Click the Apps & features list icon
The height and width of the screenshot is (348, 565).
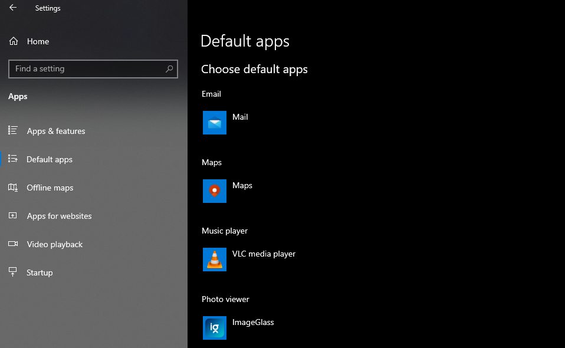coord(12,131)
